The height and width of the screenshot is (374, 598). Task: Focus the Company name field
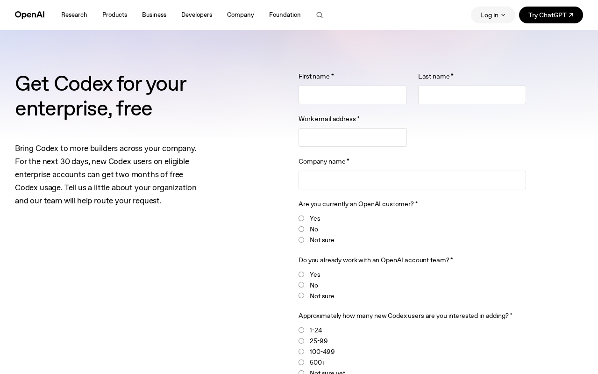tap(412, 180)
